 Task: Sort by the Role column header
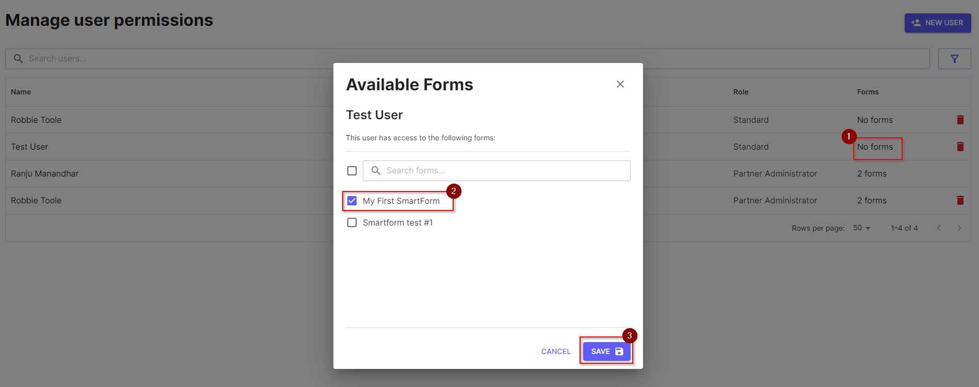(741, 92)
